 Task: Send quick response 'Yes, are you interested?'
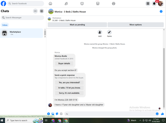[69, 82]
